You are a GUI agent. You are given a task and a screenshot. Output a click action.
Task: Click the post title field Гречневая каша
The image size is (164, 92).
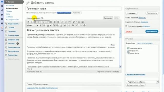(74, 8)
